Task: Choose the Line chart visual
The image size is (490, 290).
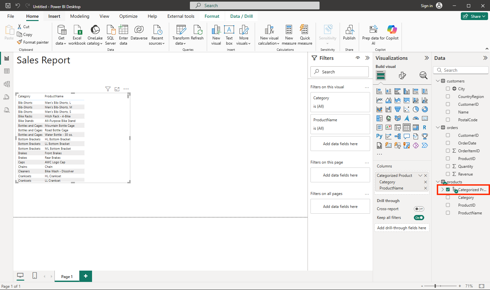Action: (x=379, y=100)
